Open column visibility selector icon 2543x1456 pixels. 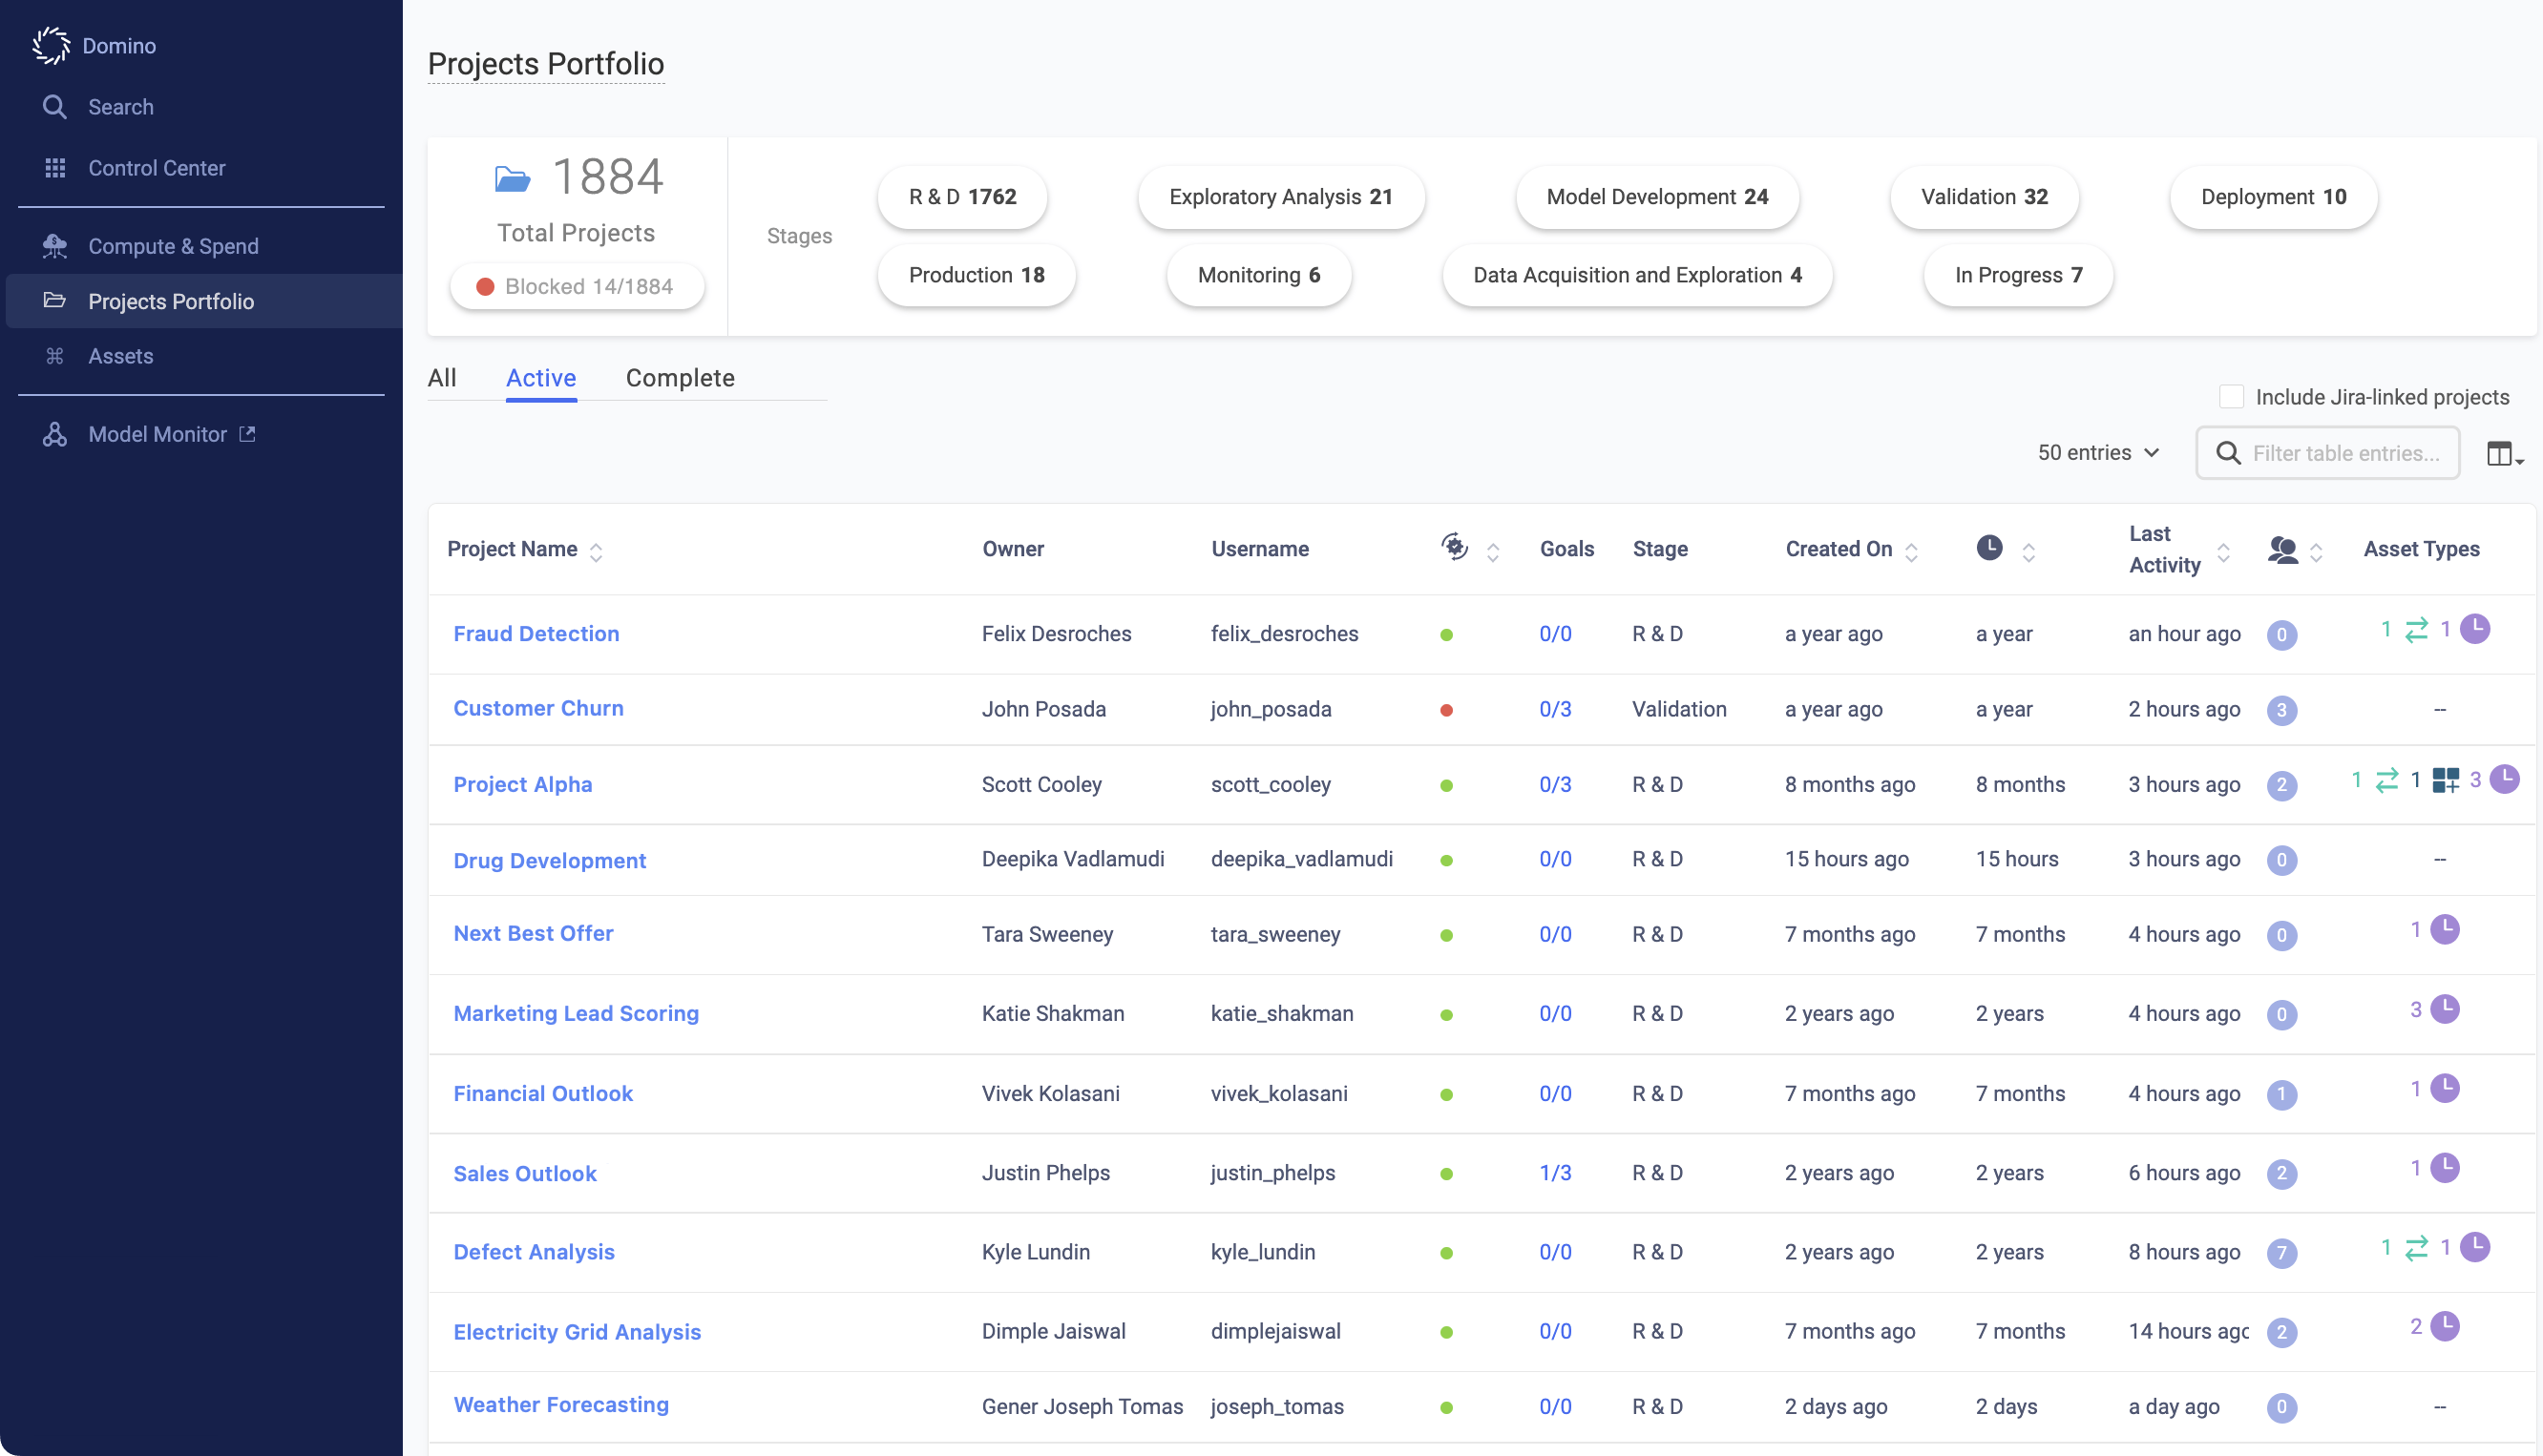tap(2503, 454)
